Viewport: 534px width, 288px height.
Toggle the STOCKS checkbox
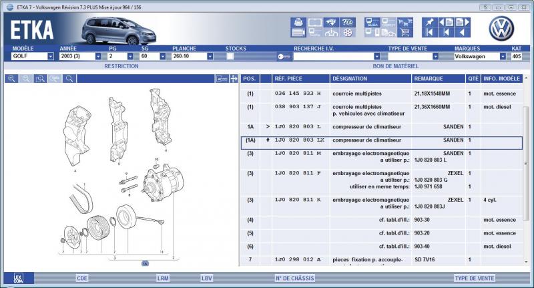point(230,56)
